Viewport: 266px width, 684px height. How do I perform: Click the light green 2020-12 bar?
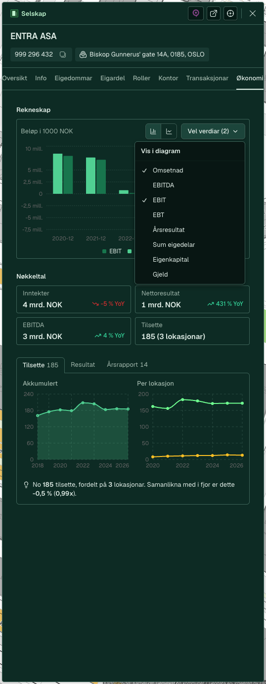[x=58, y=174]
